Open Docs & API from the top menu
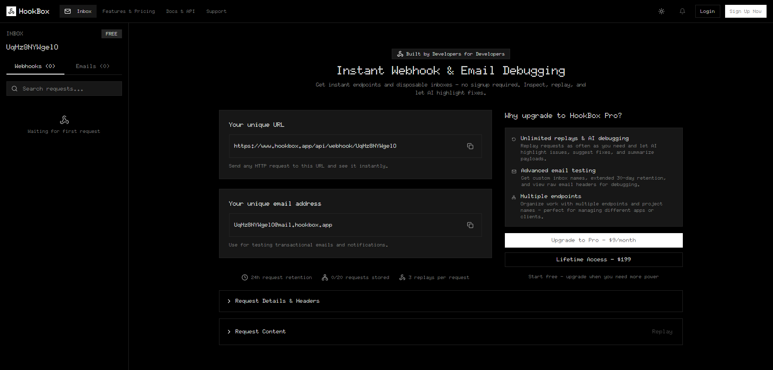The width and height of the screenshot is (773, 370). coord(180,11)
